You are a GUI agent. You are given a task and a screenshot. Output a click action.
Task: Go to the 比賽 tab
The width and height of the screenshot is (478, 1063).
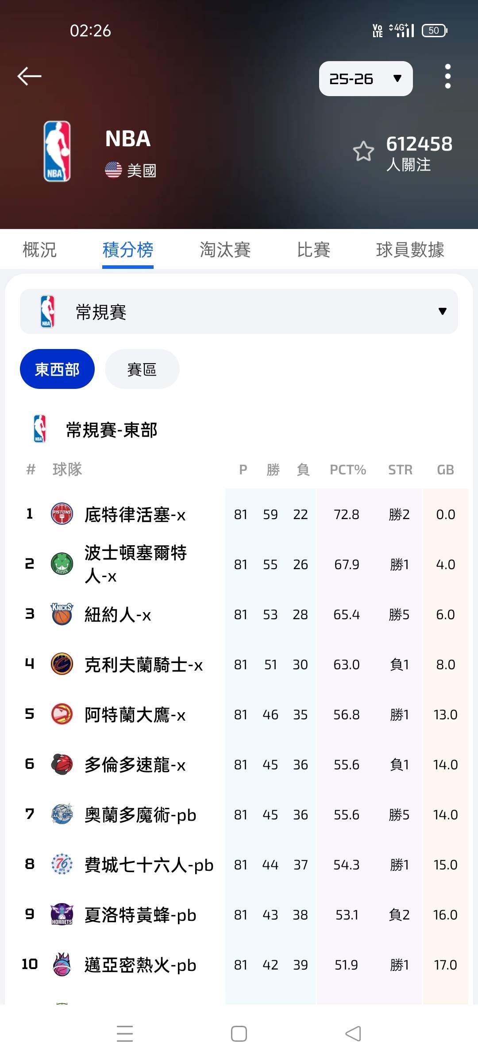click(313, 249)
